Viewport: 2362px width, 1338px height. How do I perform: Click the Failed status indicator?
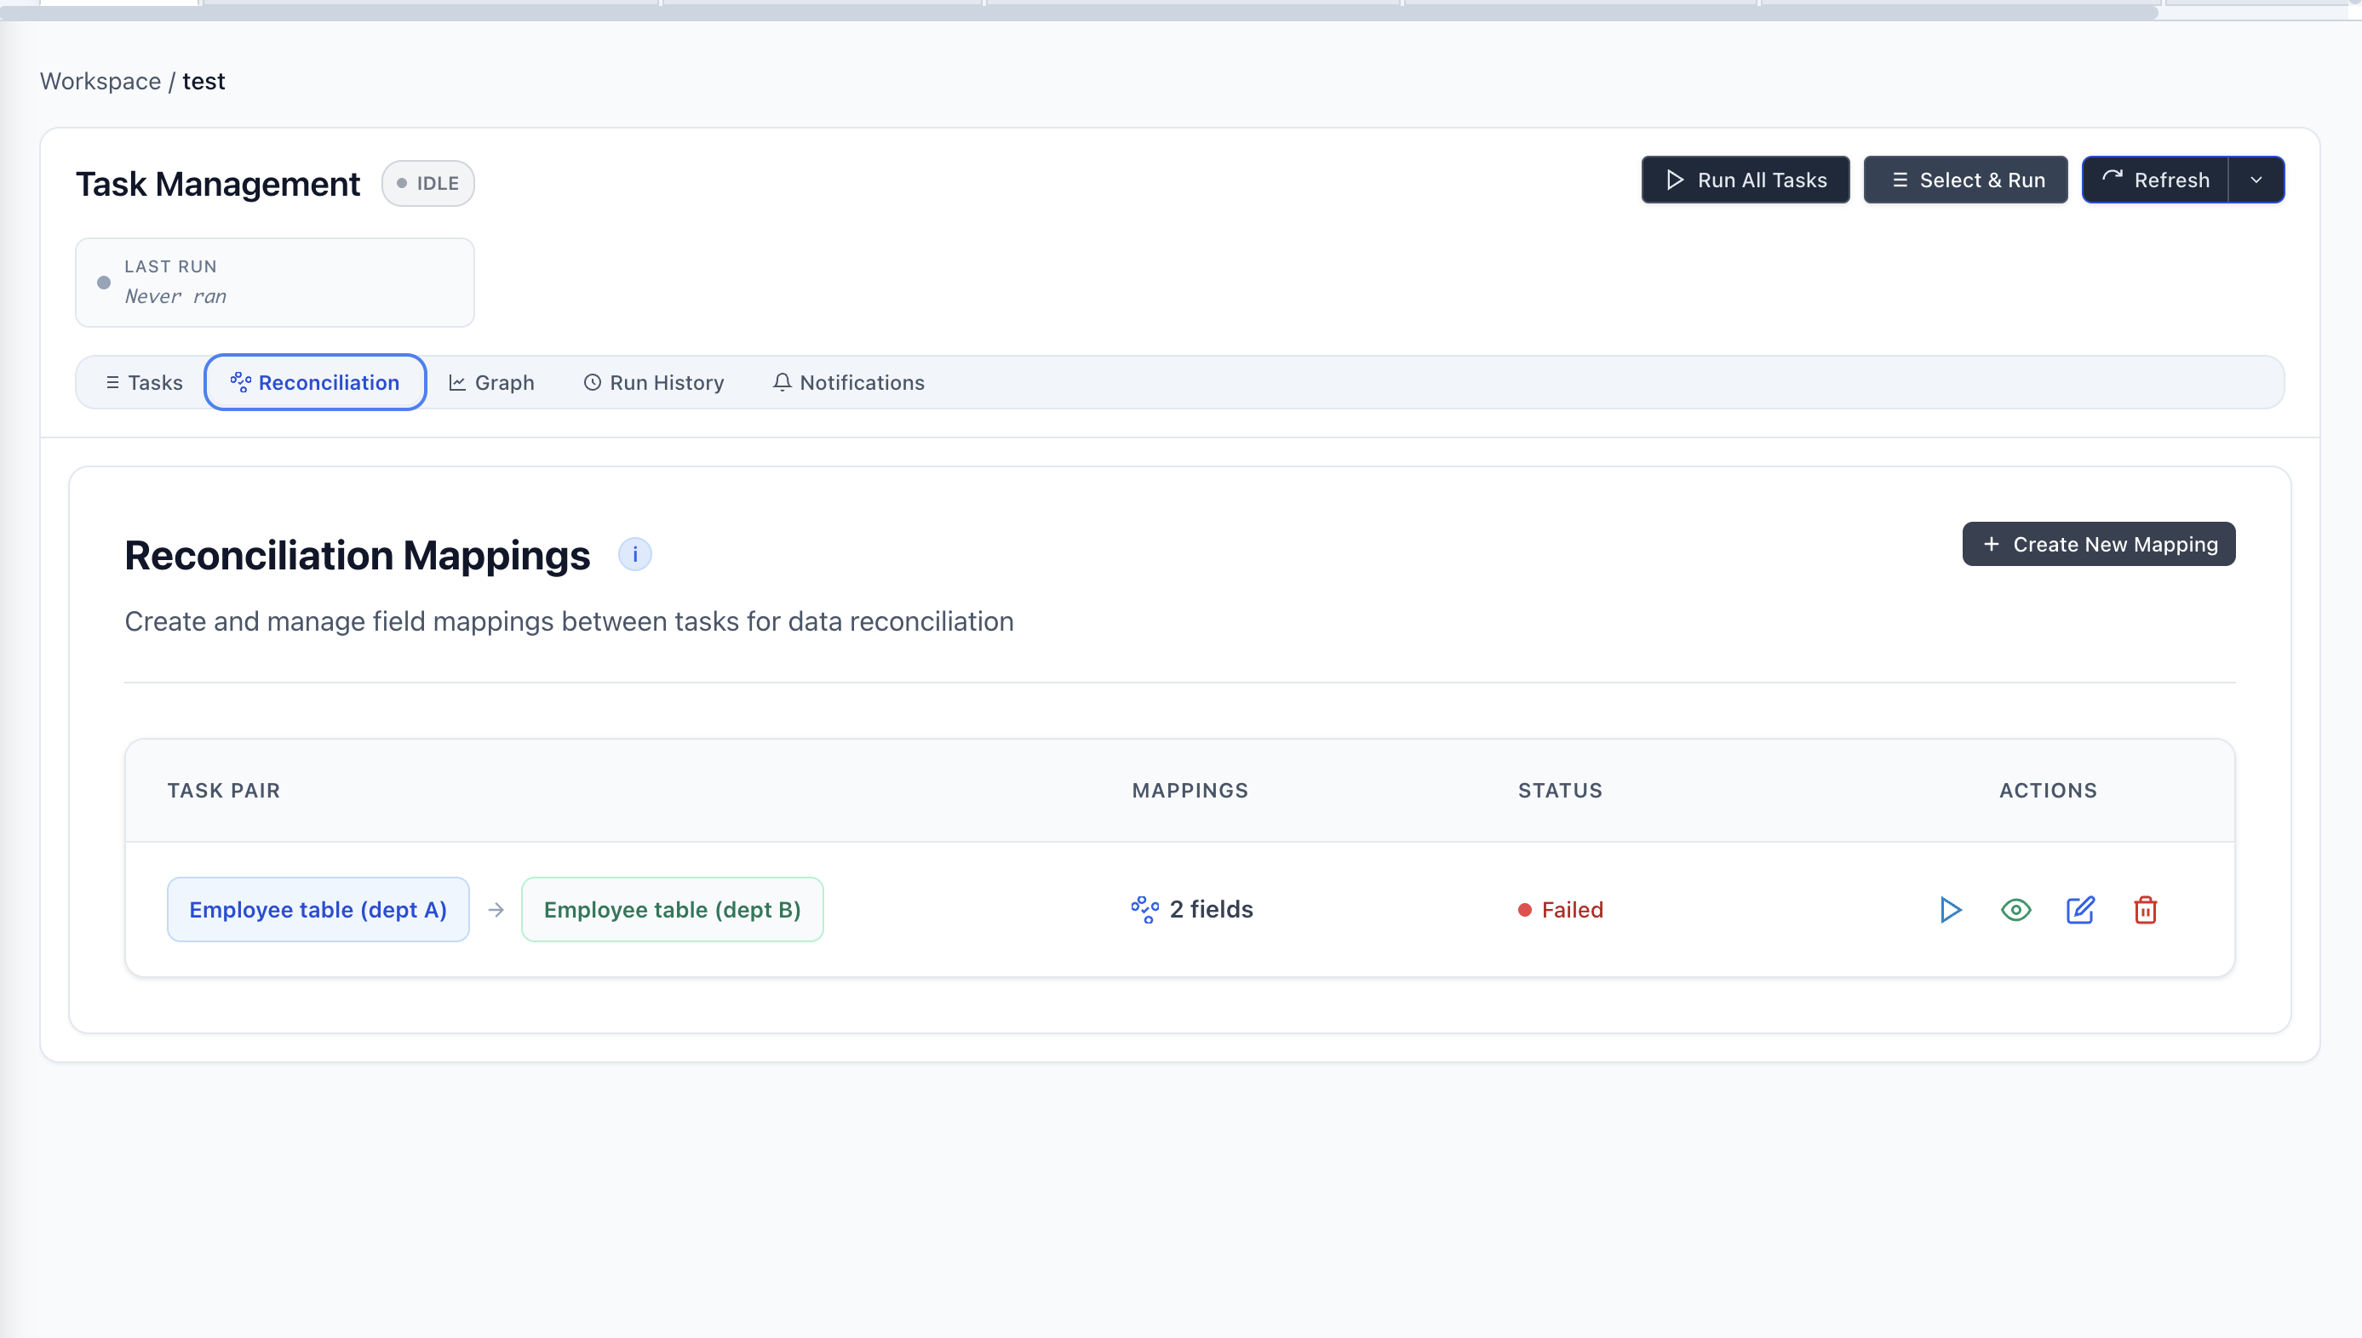(x=1561, y=910)
